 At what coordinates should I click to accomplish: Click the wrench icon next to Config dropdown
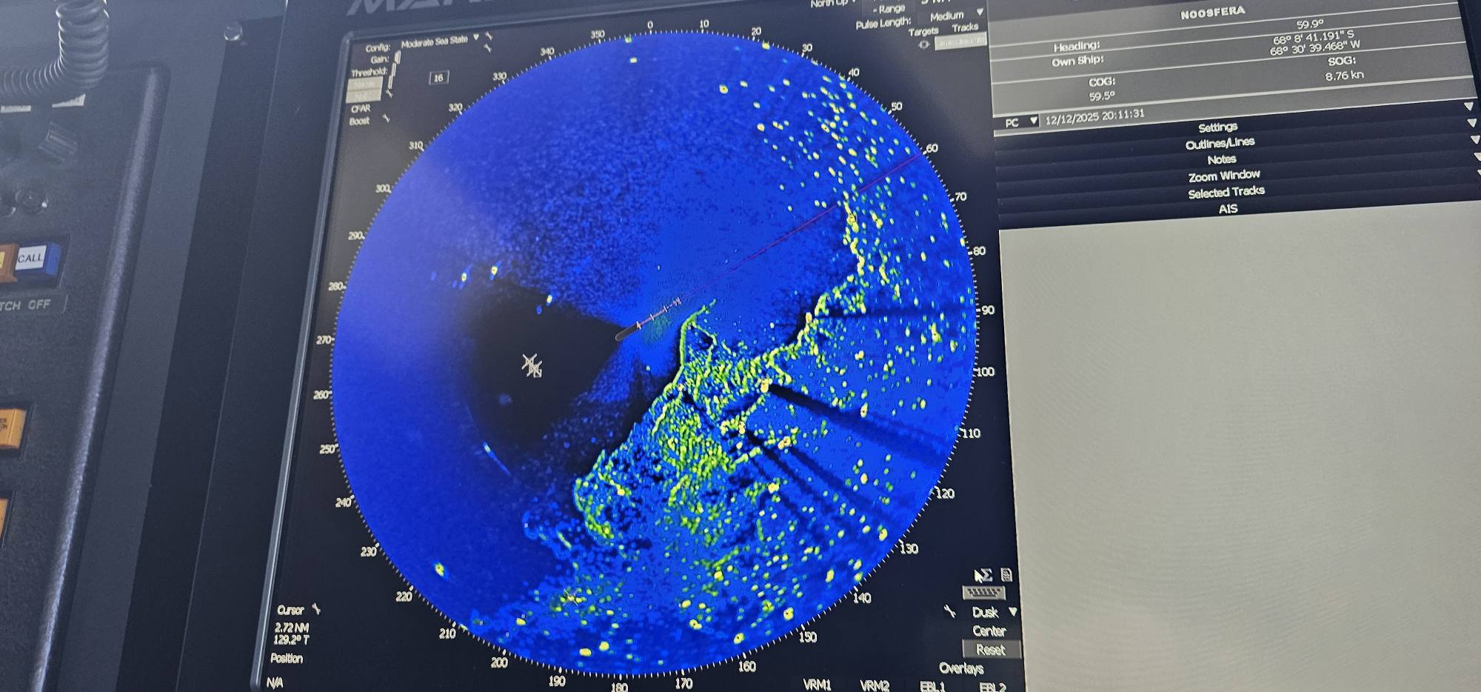pos(488,36)
